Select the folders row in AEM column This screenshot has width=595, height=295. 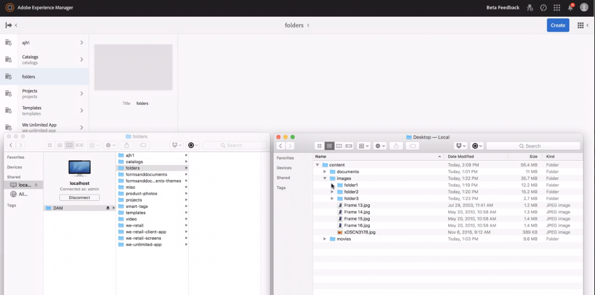[44, 77]
